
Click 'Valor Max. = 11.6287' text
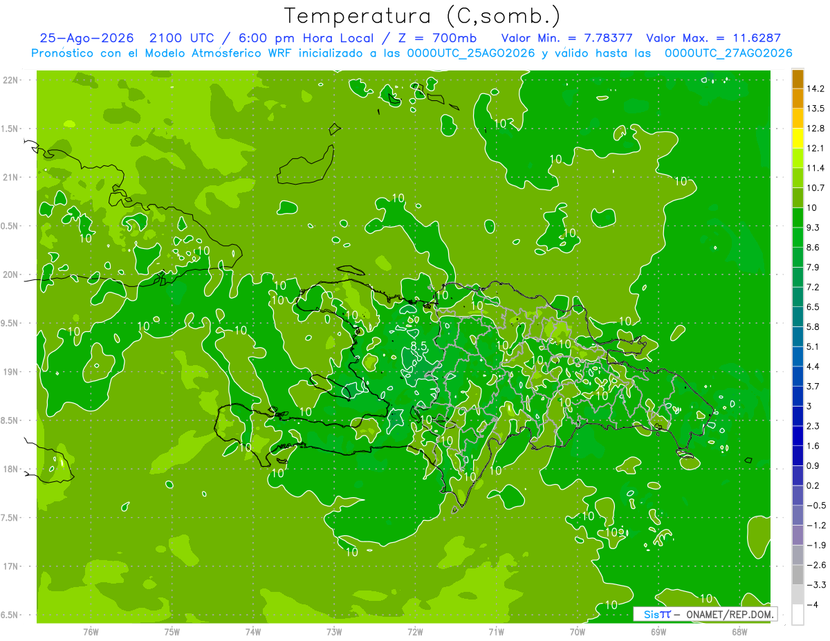713,38
